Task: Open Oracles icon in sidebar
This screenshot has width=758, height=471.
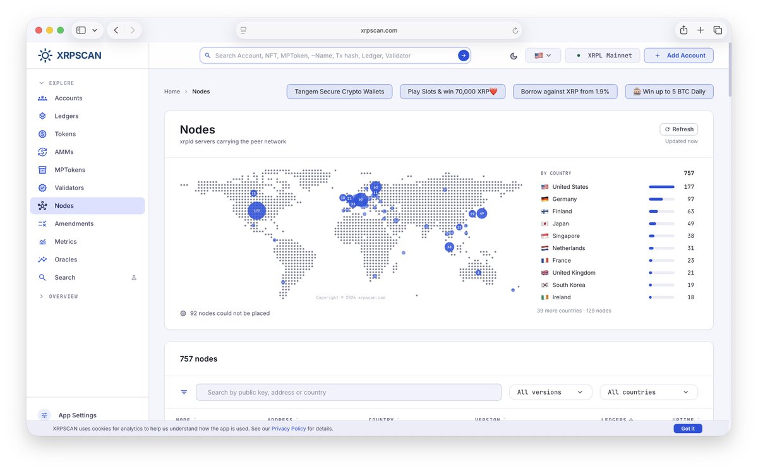Action: 42,259
